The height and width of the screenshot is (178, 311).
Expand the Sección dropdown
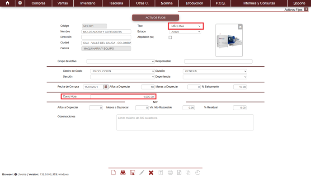(123, 77)
